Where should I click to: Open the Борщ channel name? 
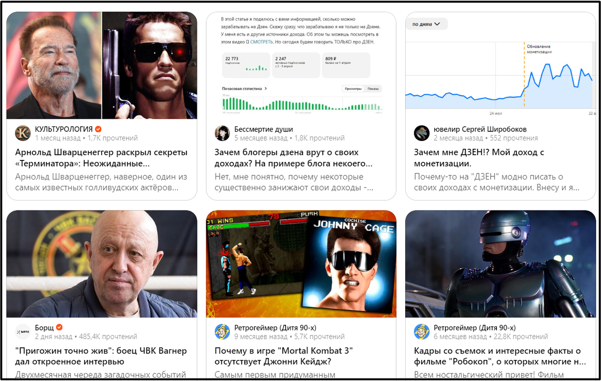[44, 328]
